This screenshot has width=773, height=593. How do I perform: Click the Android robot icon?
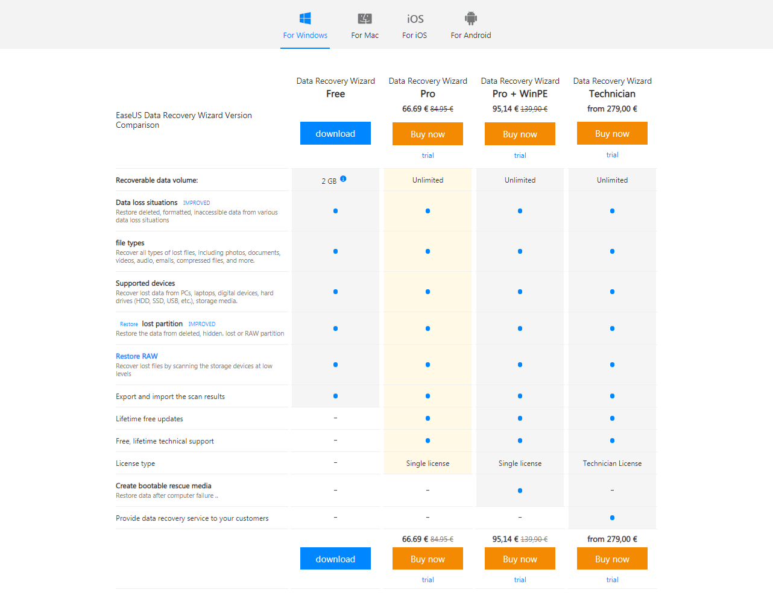[471, 18]
